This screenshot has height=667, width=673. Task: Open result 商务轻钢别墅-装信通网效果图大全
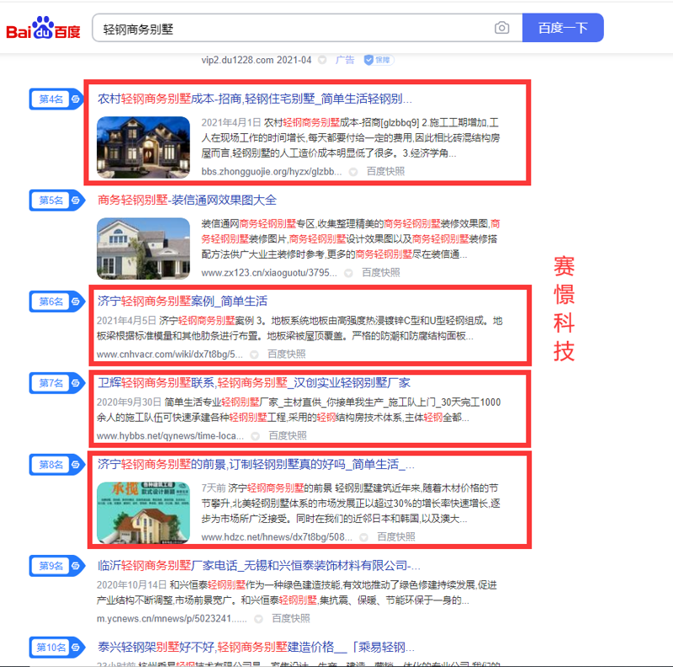(187, 200)
